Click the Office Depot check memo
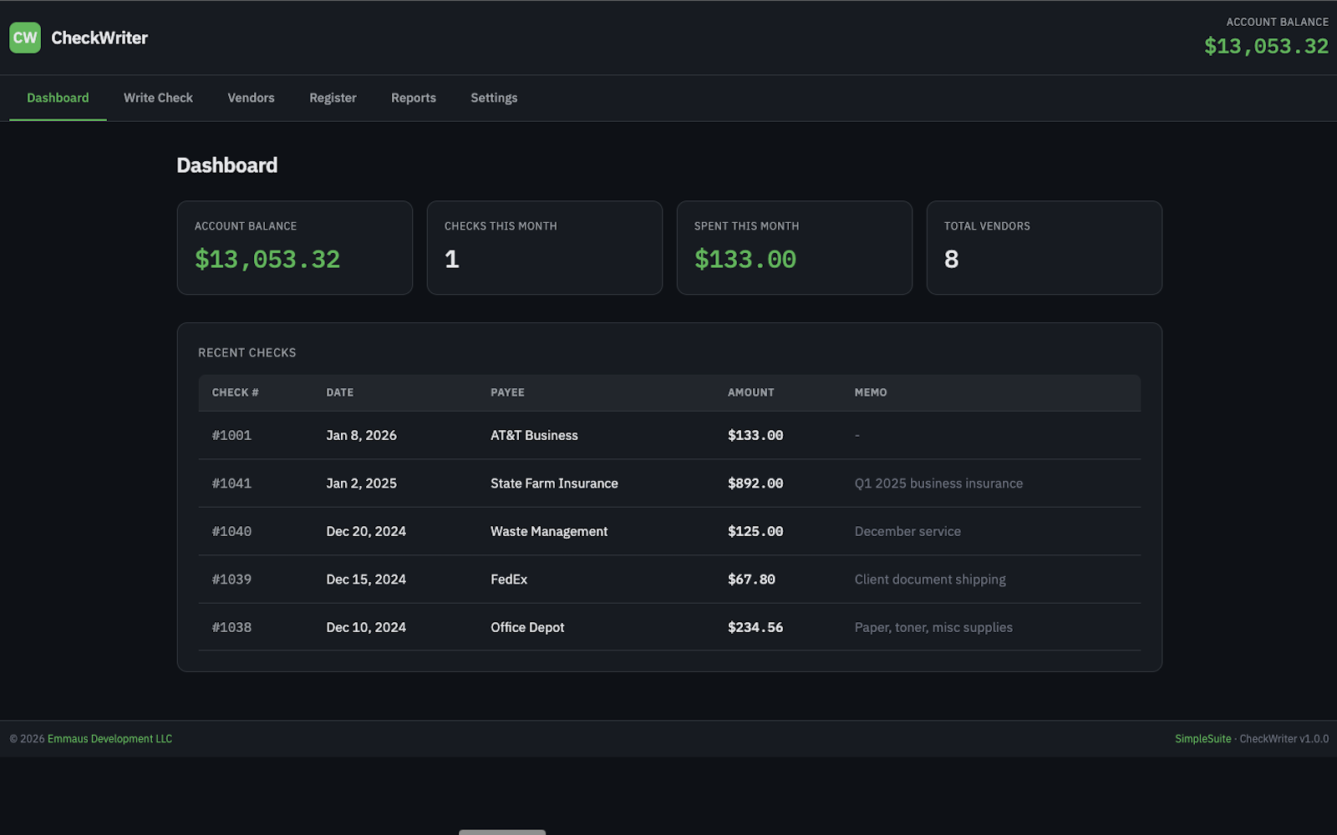1337x835 pixels. (x=933, y=627)
